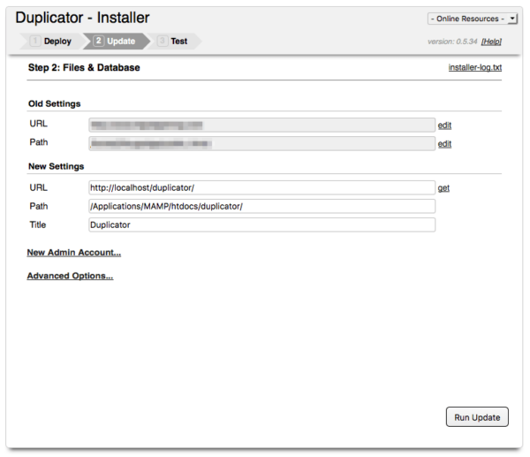Expand the New Admin Account section
This screenshot has height=457, width=530.
coord(73,253)
